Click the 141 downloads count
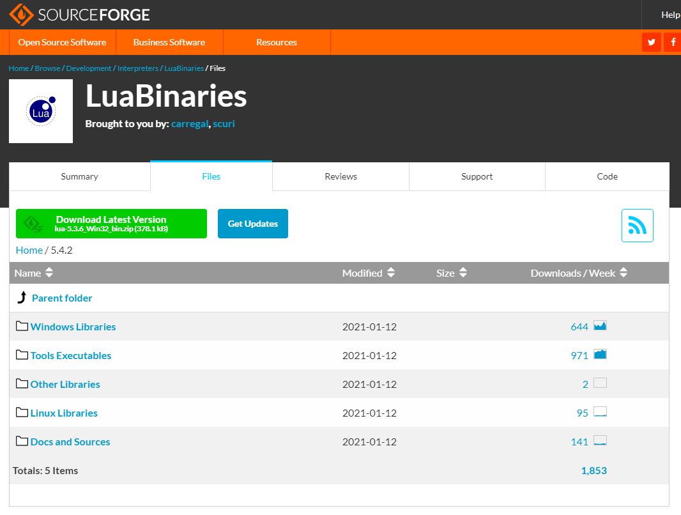This screenshot has width=681, height=515. [579, 442]
